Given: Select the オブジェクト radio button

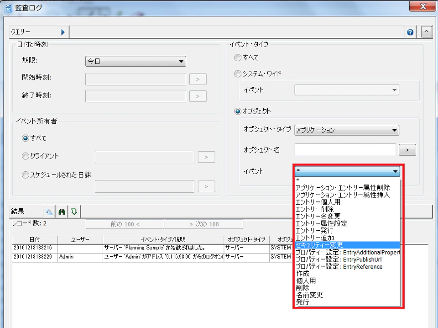Looking at the screenshot, I should (x=238, y=111).
